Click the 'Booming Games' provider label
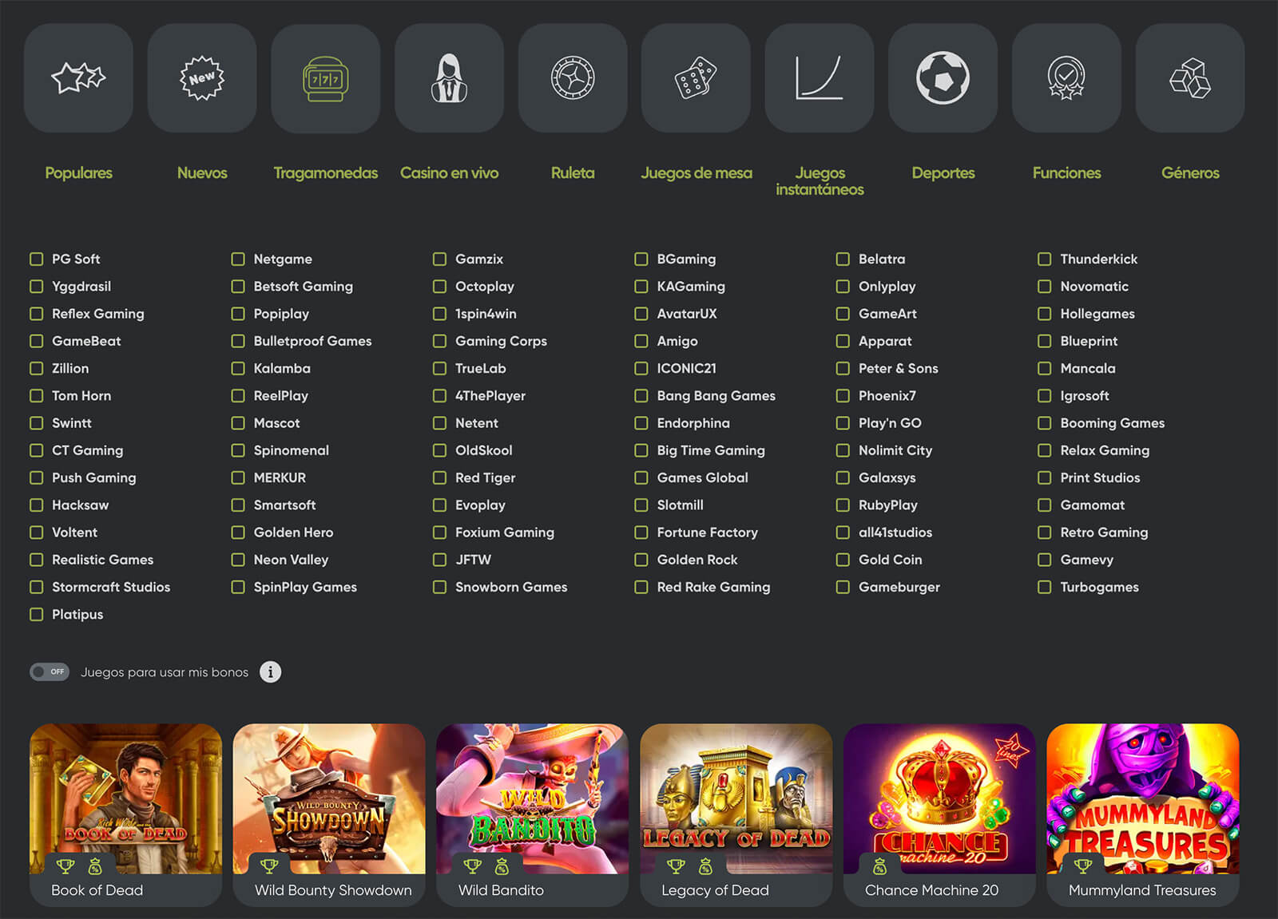This screenshot has height=919, width=1278. coord(1113,423)
